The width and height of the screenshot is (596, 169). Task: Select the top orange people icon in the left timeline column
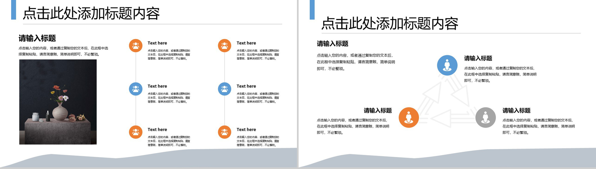tap(136, 46)
